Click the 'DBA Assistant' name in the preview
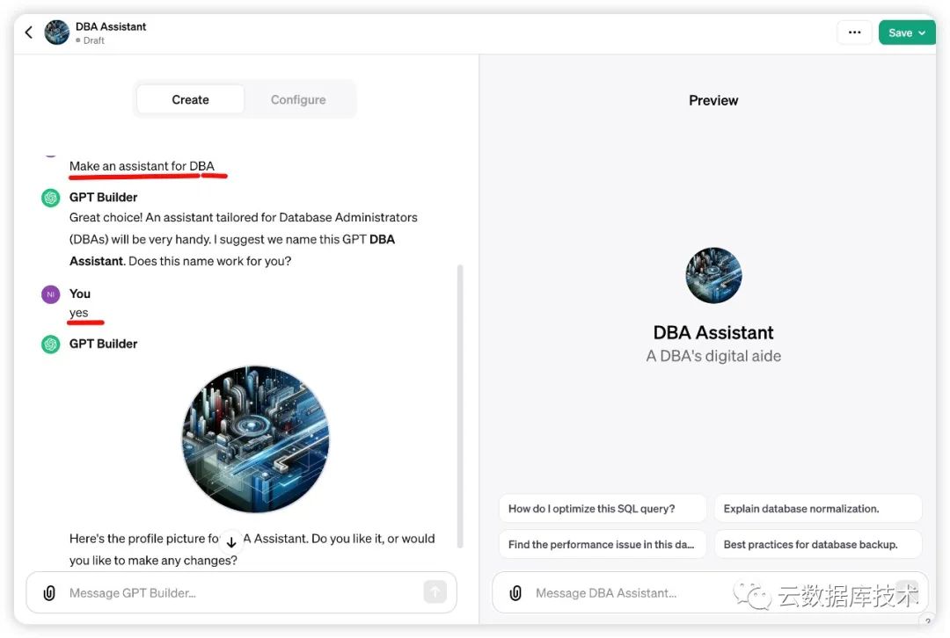This screenshot has width=950, height=638. (x=713, y=332)
